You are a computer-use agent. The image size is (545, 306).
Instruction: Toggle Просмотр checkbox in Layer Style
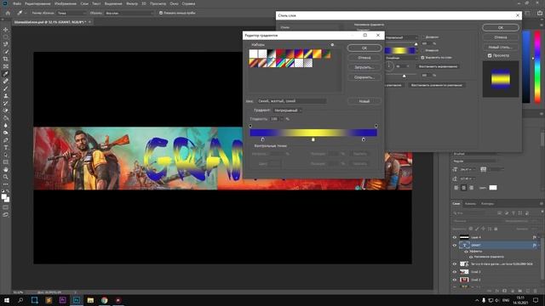pos(490,55)
